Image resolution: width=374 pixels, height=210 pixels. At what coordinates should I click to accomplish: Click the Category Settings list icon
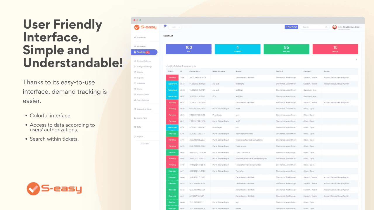point(135,67)
